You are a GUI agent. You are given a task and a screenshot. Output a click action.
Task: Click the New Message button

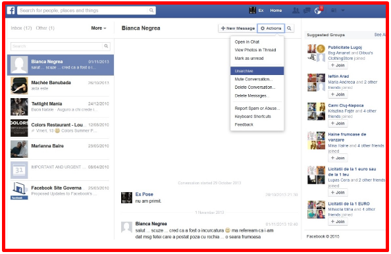click(x=238, y=28)
